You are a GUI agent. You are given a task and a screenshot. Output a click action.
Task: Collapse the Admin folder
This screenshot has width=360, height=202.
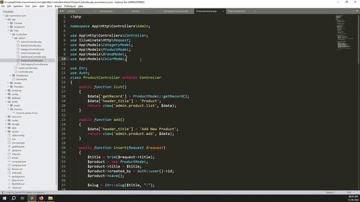pos(12,38)
